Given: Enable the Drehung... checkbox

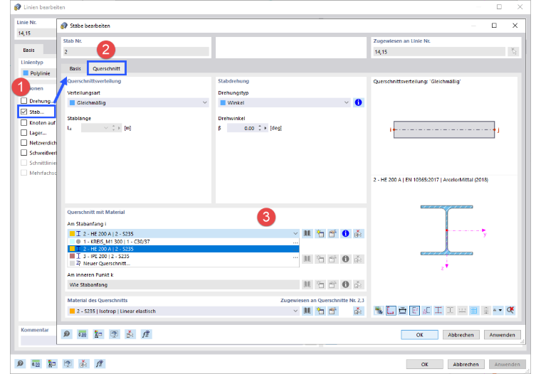Looking at the screenshot, I should pyautogui.click(x=23, y=101).
